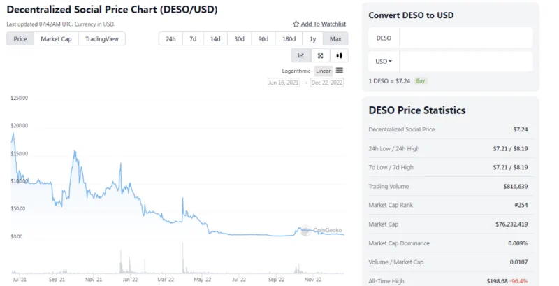Image resolution: width=559 pixels, height=286 pixels.
Task: Switch to the Market Cap tab
Action: (56, 39)
